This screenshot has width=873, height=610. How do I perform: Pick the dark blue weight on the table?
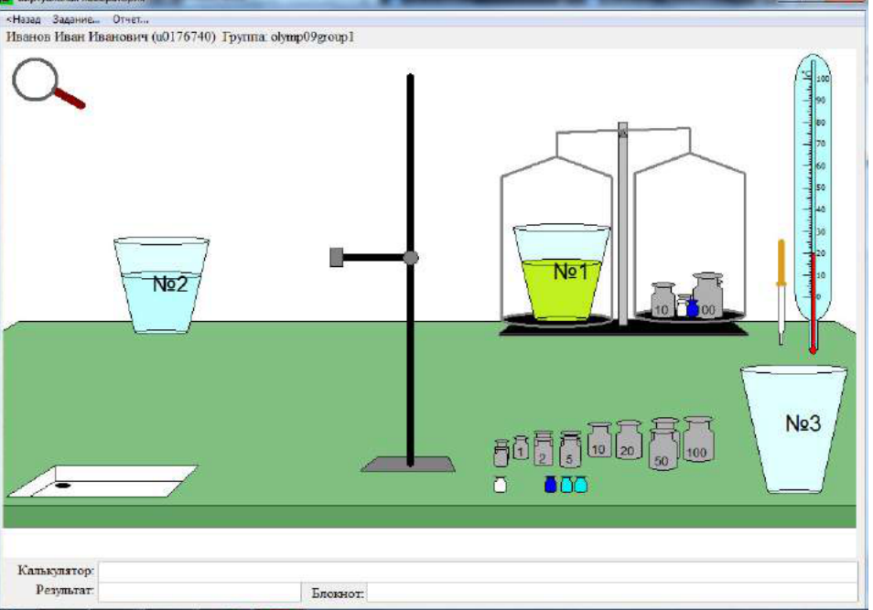coord(550,484)
